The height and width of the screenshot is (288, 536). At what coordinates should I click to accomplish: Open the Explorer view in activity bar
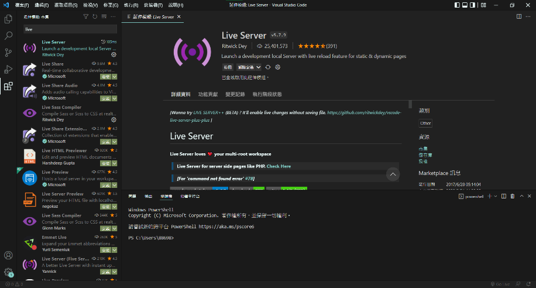click(x=8, y=19)
